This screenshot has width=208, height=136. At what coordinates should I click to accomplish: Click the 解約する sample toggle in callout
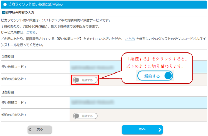coord(155,76)
